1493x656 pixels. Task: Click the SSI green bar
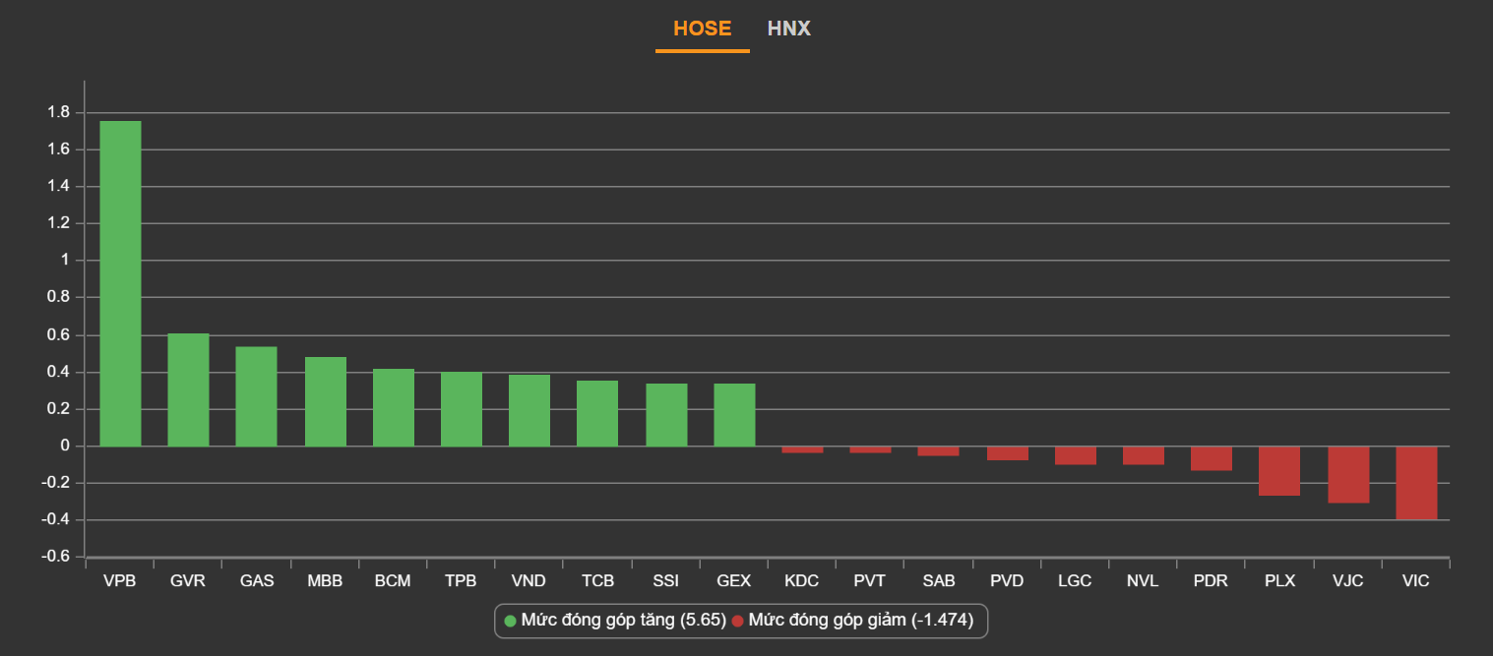665,415
